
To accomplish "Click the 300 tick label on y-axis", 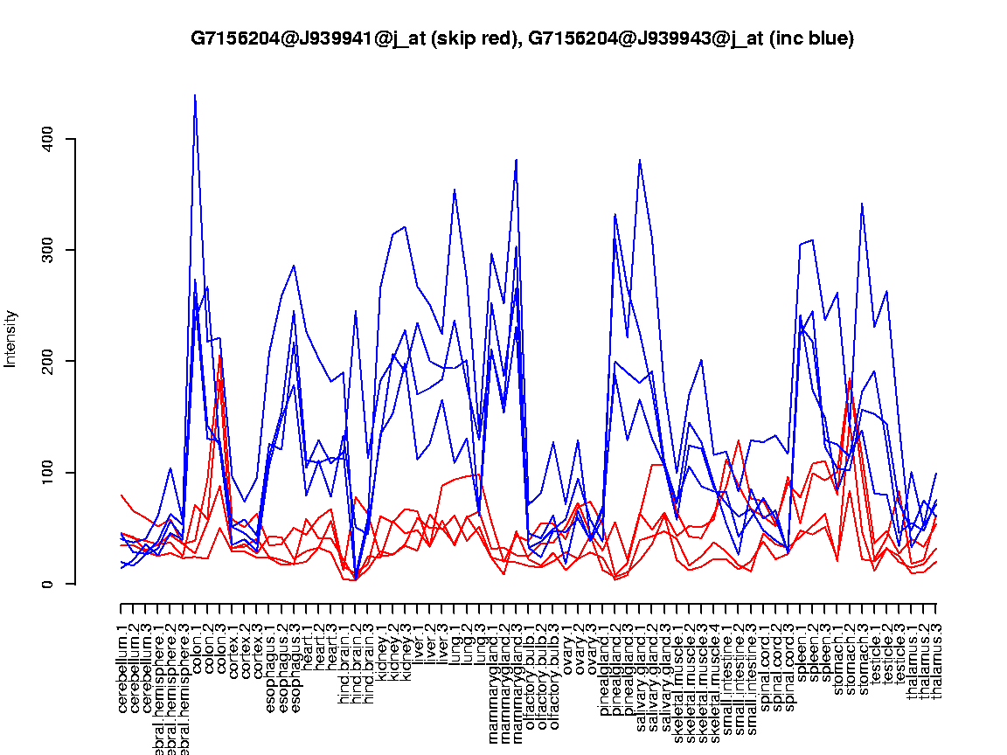I will pyautogui.click(x=48, y=250).
